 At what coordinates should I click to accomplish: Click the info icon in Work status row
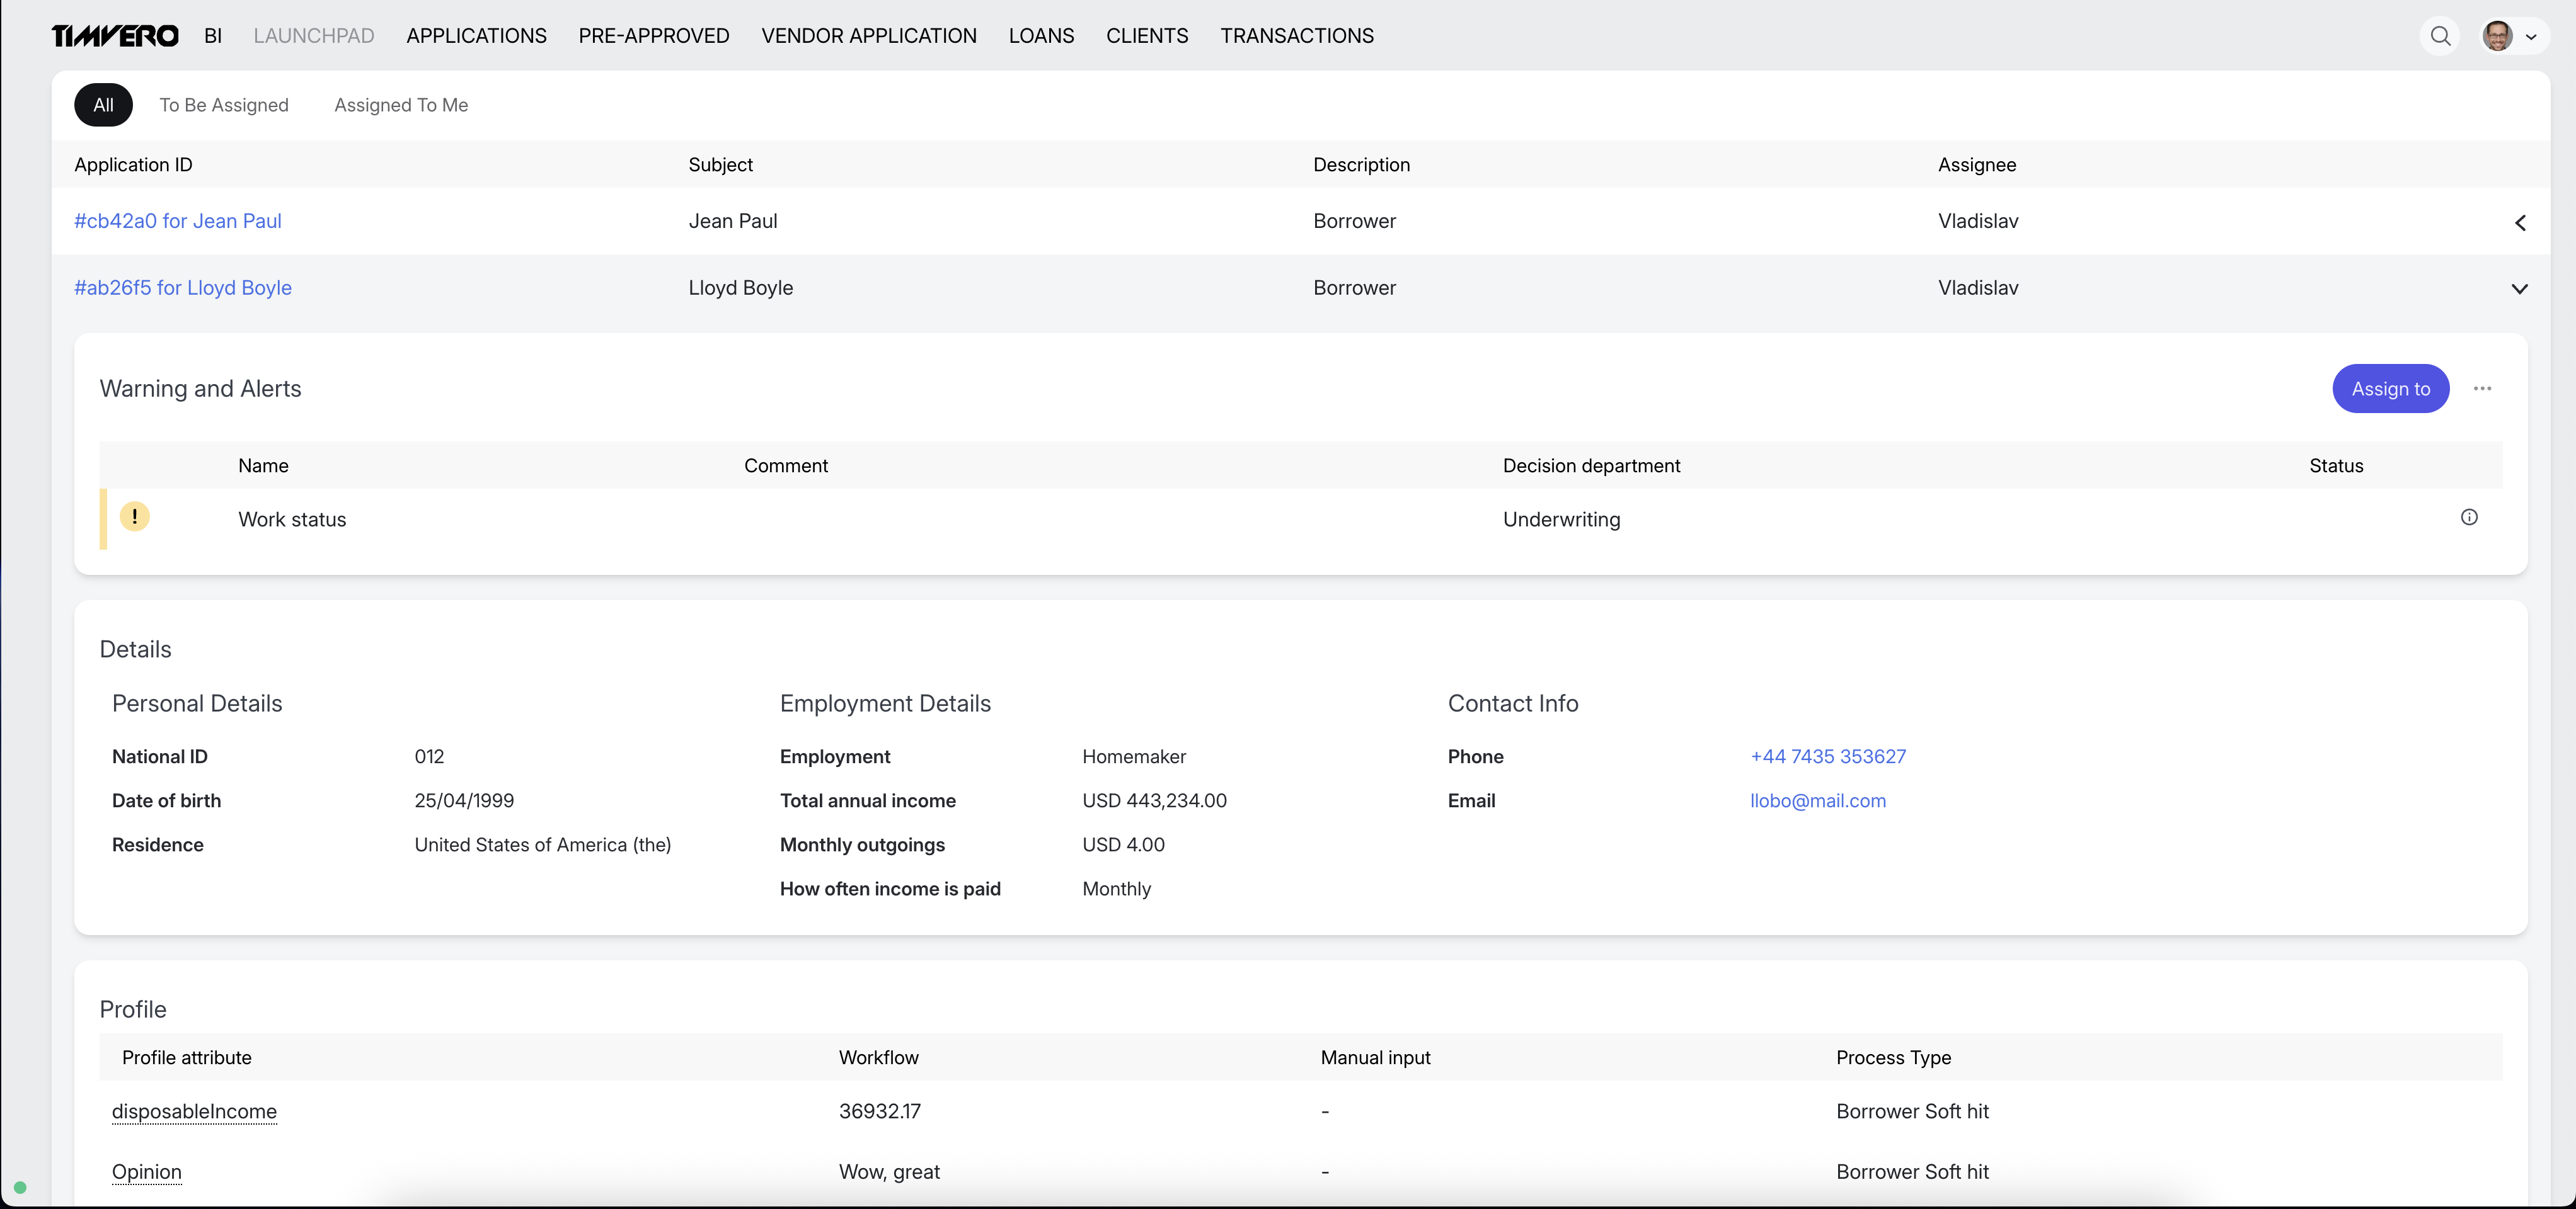(x=2469, y=516)
